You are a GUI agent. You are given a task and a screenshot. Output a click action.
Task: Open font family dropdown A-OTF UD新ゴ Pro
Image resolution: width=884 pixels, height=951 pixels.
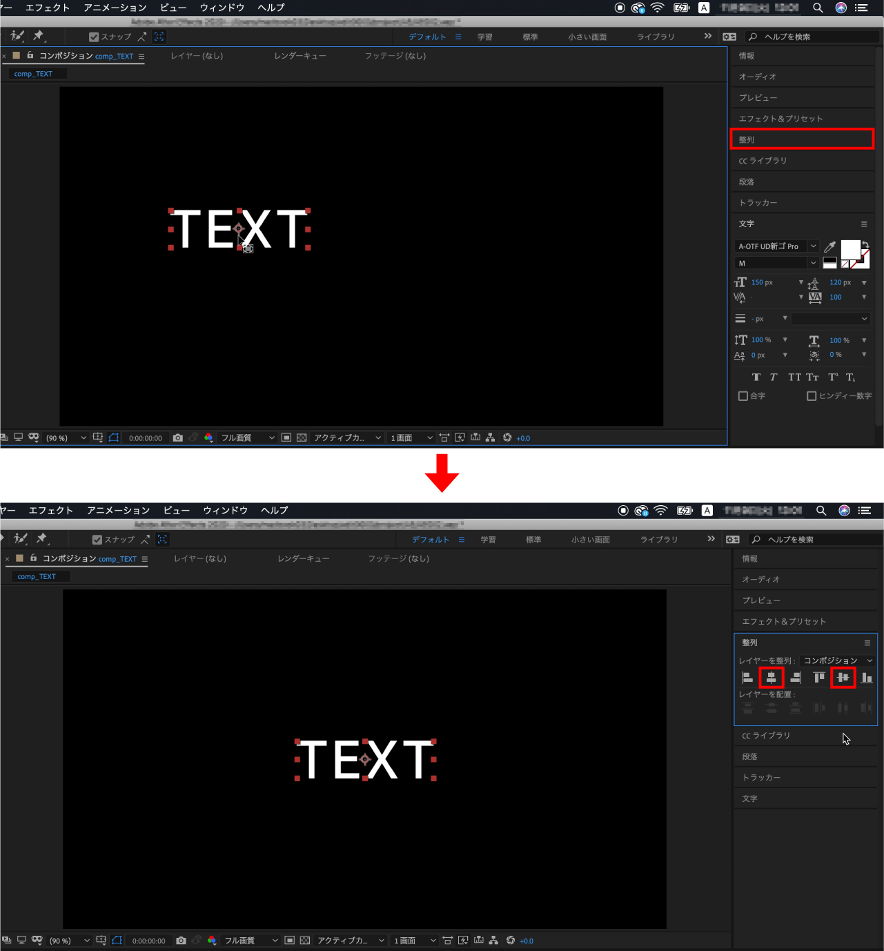(776, 246)
